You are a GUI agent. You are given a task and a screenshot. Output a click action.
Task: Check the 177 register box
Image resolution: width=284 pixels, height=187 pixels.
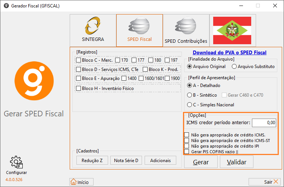click(134, 60)
